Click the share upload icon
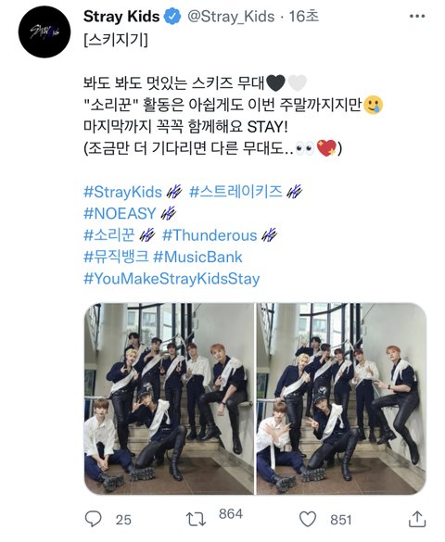The height and width of the screenshot is (542, 445). [417, 519]
